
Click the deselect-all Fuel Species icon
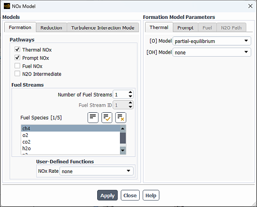click(120, 117)
